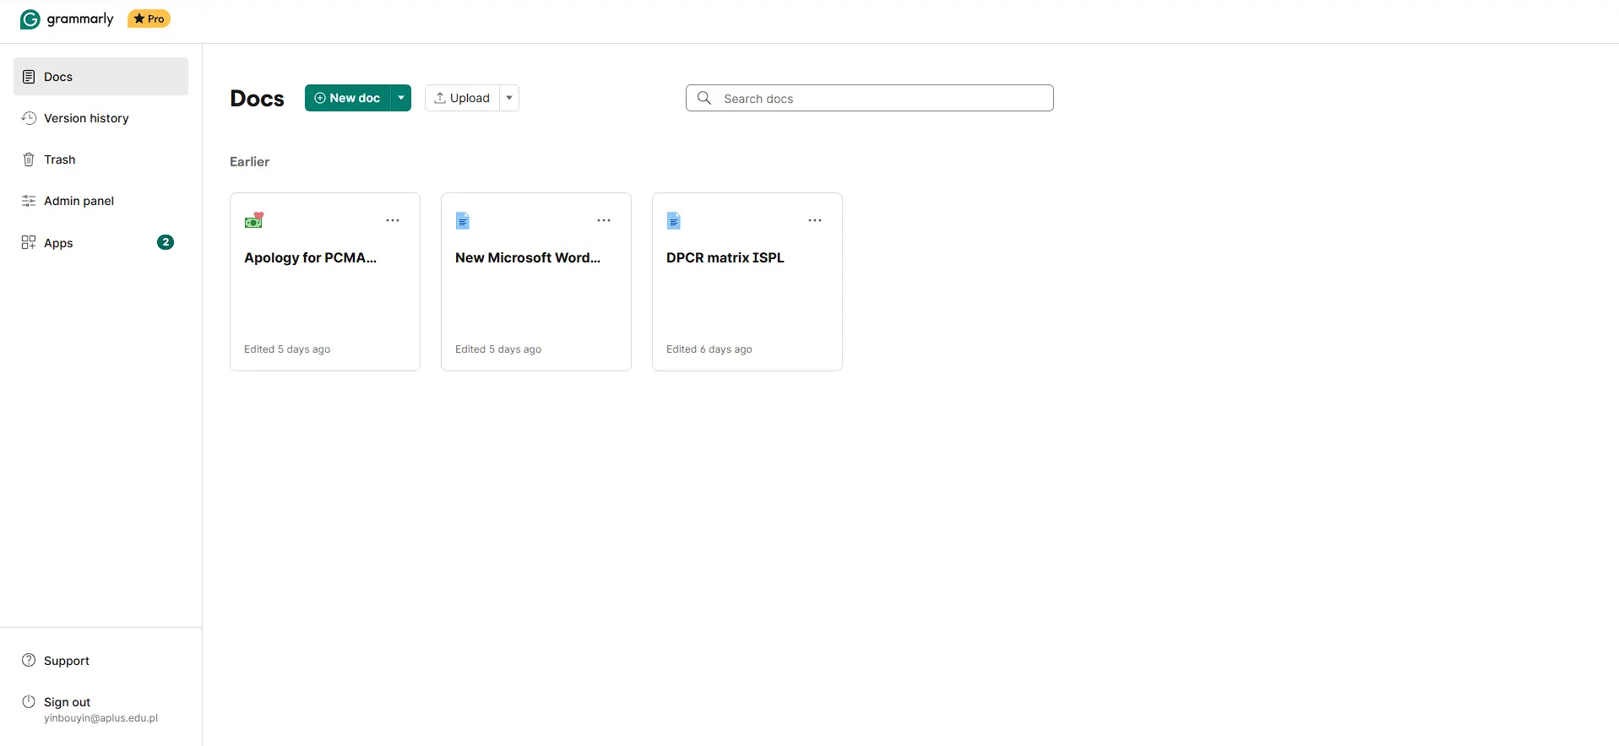Click the Docs page heading
The image size is (1619, 746).
[257, 99]
